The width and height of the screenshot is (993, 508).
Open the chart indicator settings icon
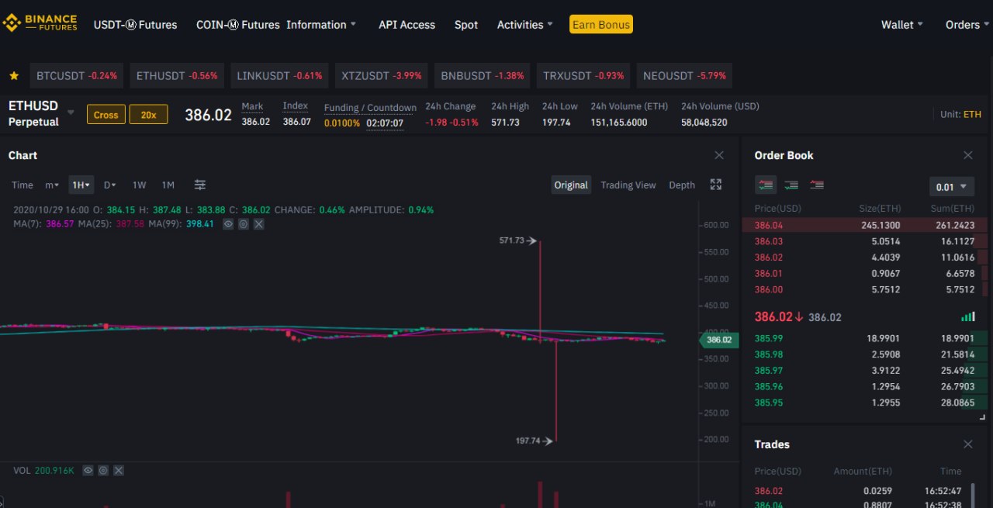pyautogui.click(x=200, y=185)
